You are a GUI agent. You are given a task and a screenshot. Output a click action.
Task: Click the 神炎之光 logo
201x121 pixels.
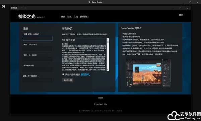pos(27,16)
